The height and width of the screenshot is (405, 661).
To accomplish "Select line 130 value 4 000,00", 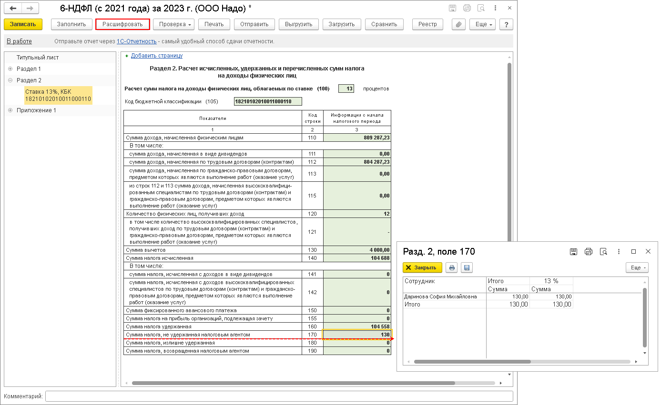I will 357,250.
